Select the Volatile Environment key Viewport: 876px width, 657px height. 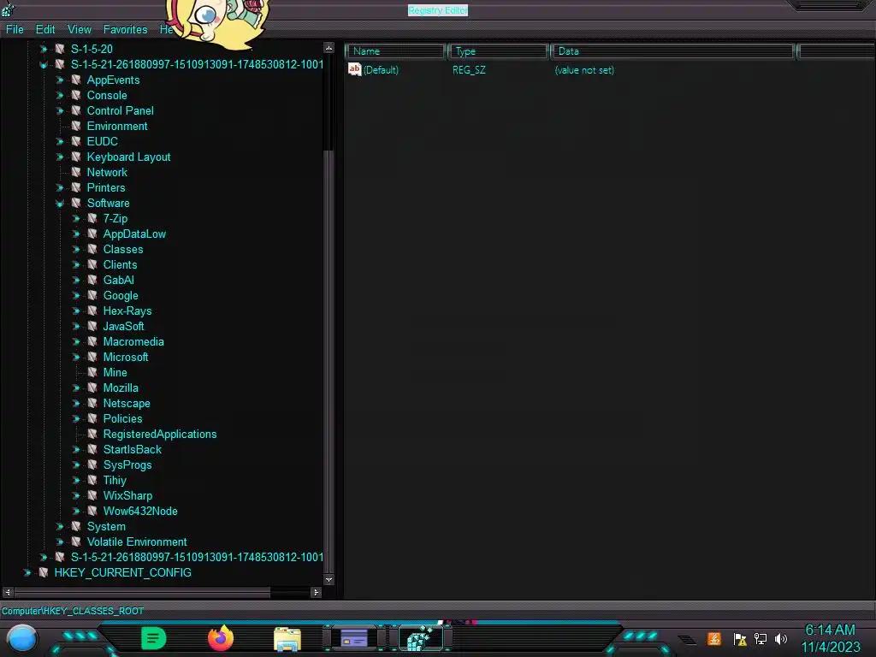[137, 542]
